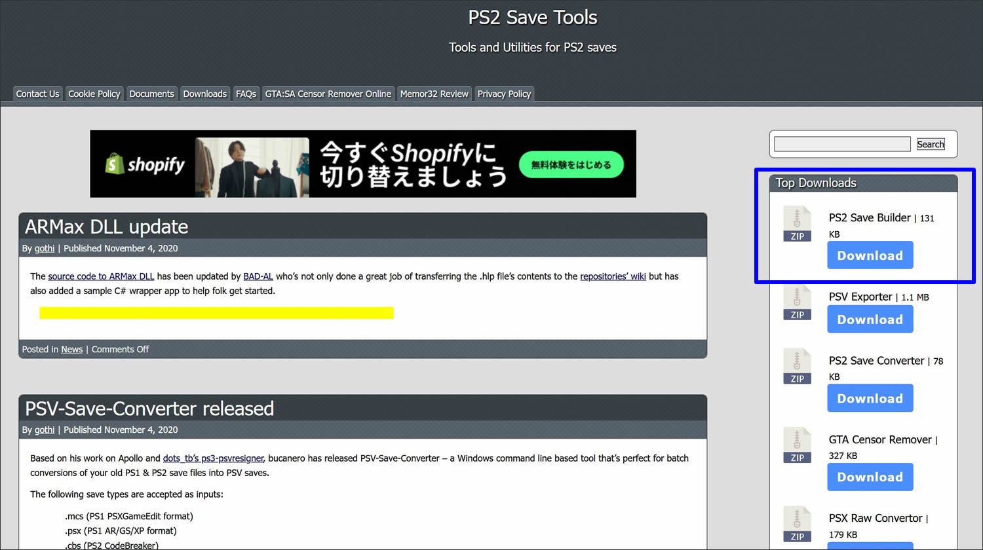Click the Comments Off text
Screen dimensions: 983x550
point(120,349)
